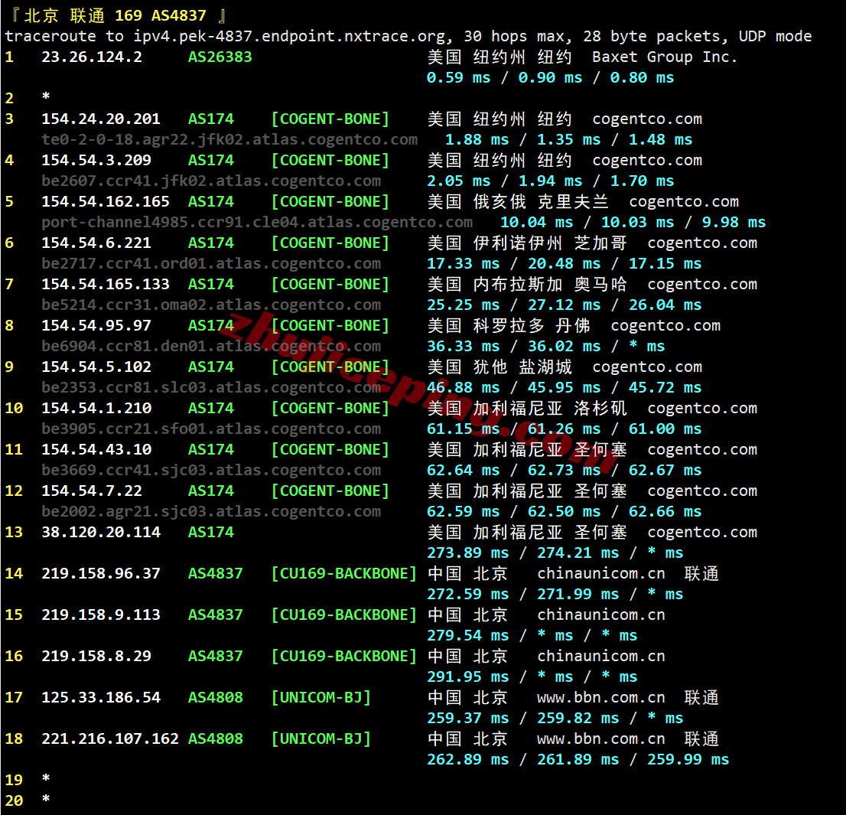The height and width of the screenshot is (815, 846).
Task: Click '美国 内布拉斯加 奥马哈' location
Action: pyautogui.click(x=527, y=284)
